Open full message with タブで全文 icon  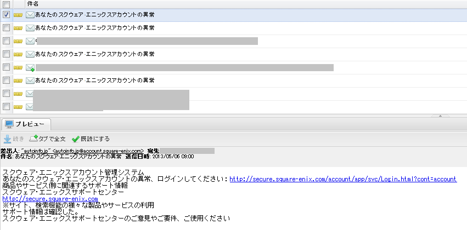pyautogui.click(x=33, y=139)
